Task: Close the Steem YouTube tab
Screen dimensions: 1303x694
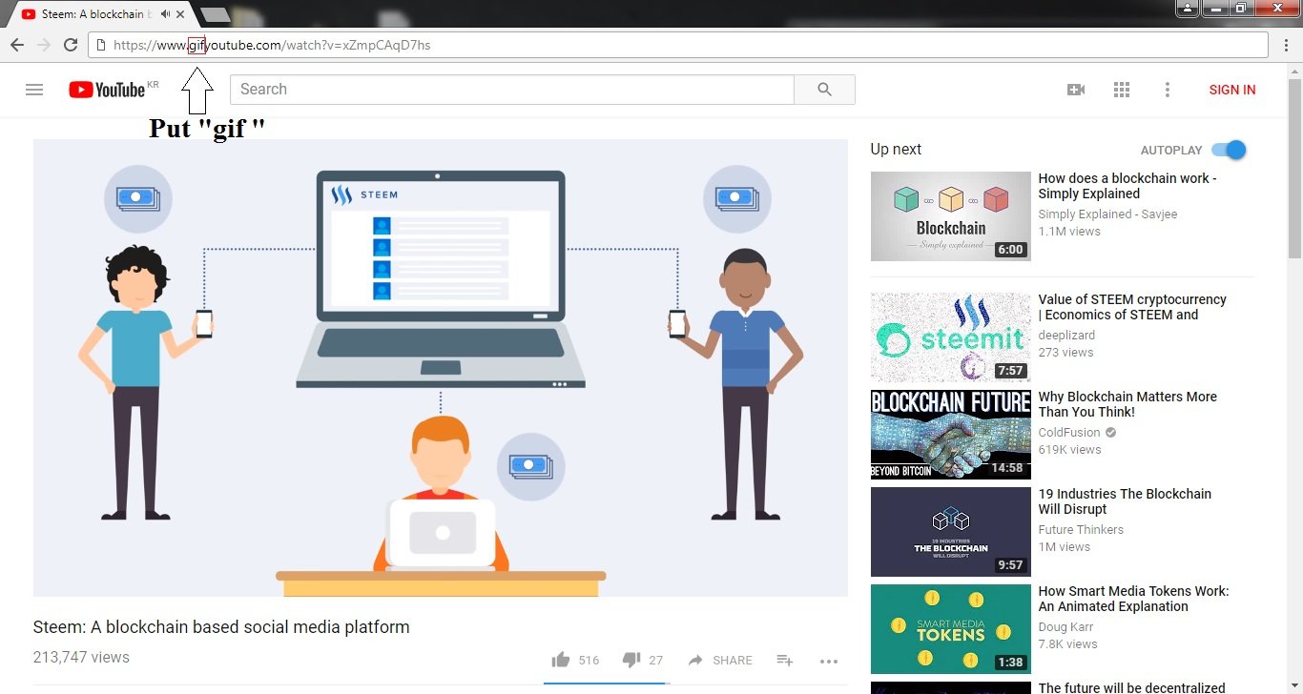Action: pos(180,14)
